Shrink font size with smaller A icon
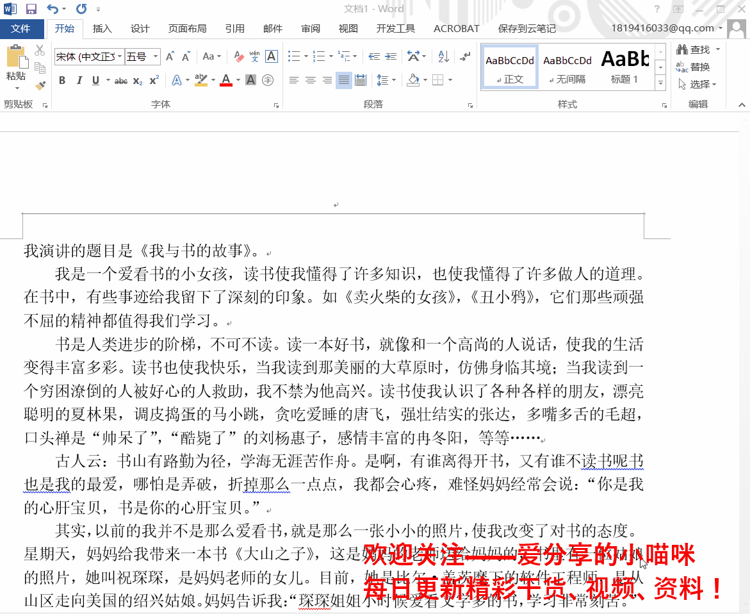The height and width of the screenshot is (614, 750). [x=186, y=56]
